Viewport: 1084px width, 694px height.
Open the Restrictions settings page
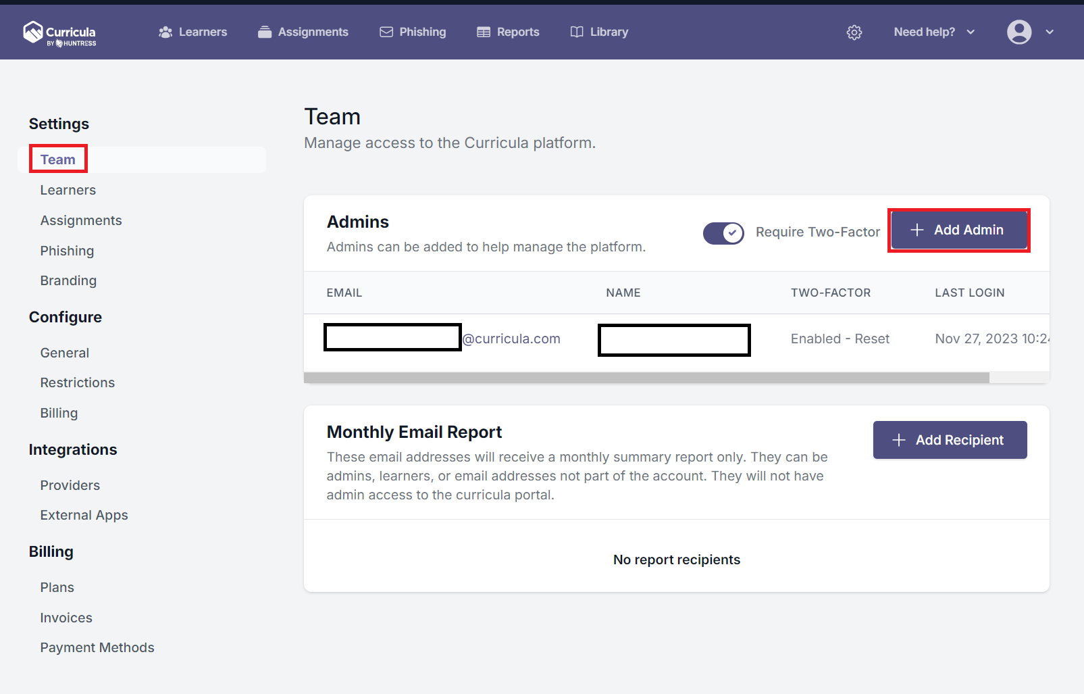point(77,382)
